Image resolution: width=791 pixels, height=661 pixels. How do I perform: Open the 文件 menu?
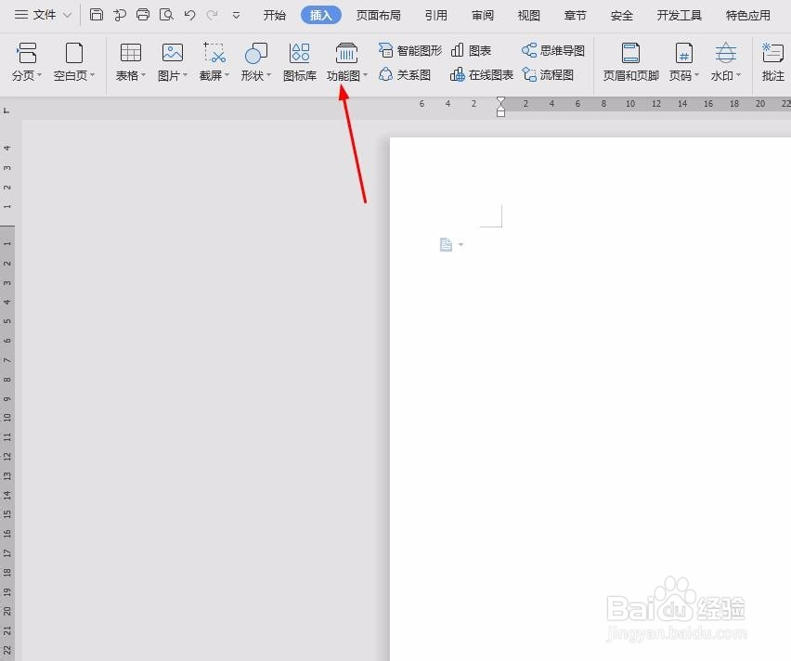point(35,15)
